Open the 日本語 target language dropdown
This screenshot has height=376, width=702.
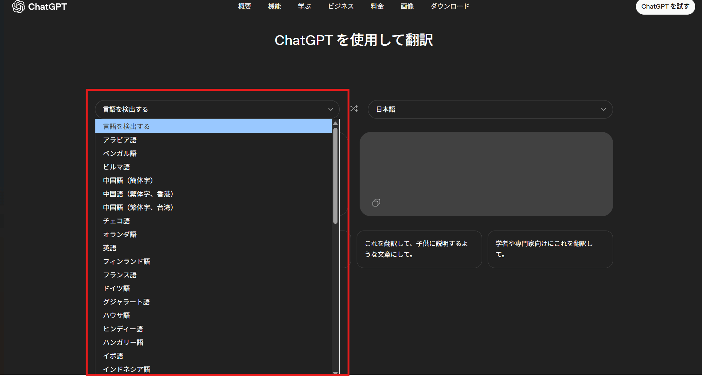pyautogui.click(x=490, y=109)
